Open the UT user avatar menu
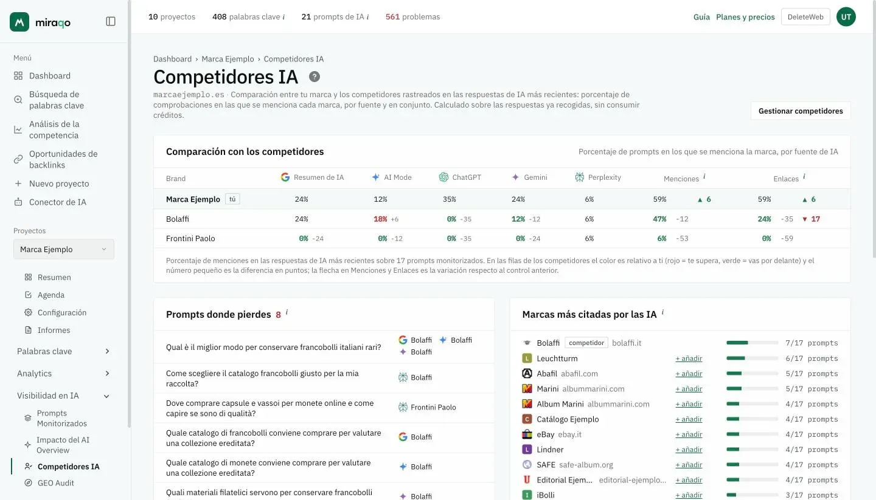876x500 pixels. [x=846, y=17]
